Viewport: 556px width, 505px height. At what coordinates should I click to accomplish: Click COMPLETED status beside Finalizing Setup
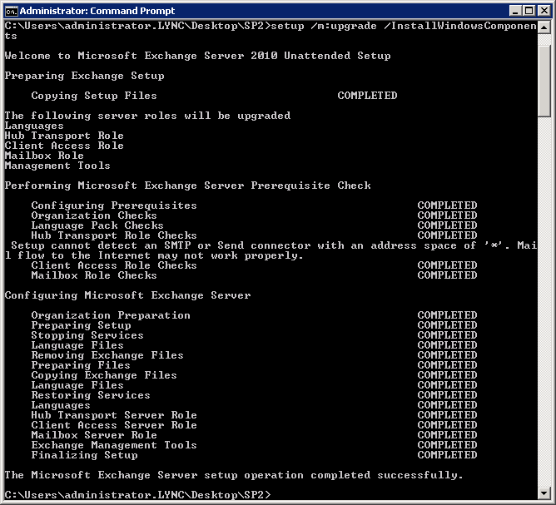[x=447, y=455]
